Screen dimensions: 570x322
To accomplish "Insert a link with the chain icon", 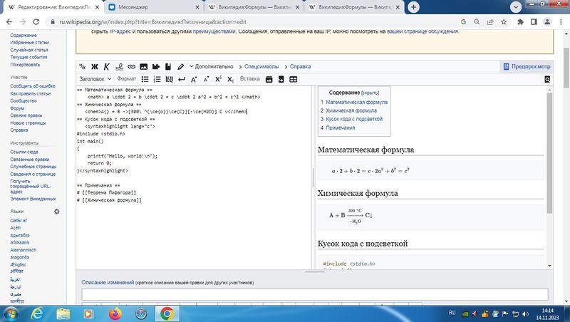I will [132, 66].
